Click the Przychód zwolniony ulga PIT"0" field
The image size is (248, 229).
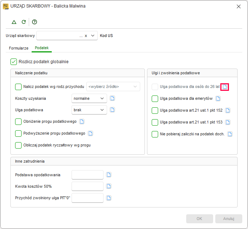(x=87, y=198)
